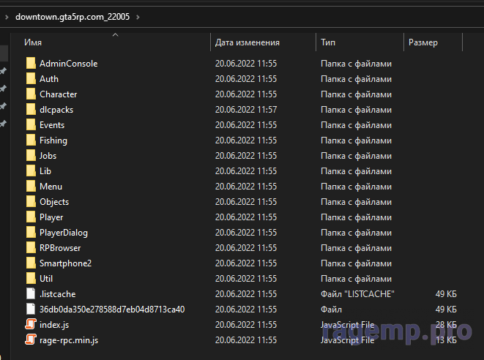Click the topmost pinned quick-access pin icon
Viewport: 484px width, 360px height.
tap(4, 72)
